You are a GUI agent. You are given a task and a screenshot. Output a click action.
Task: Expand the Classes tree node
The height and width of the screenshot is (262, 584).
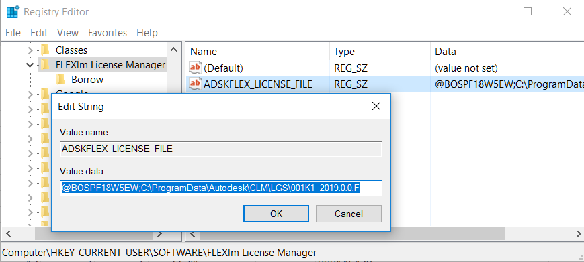click(30, 50)
